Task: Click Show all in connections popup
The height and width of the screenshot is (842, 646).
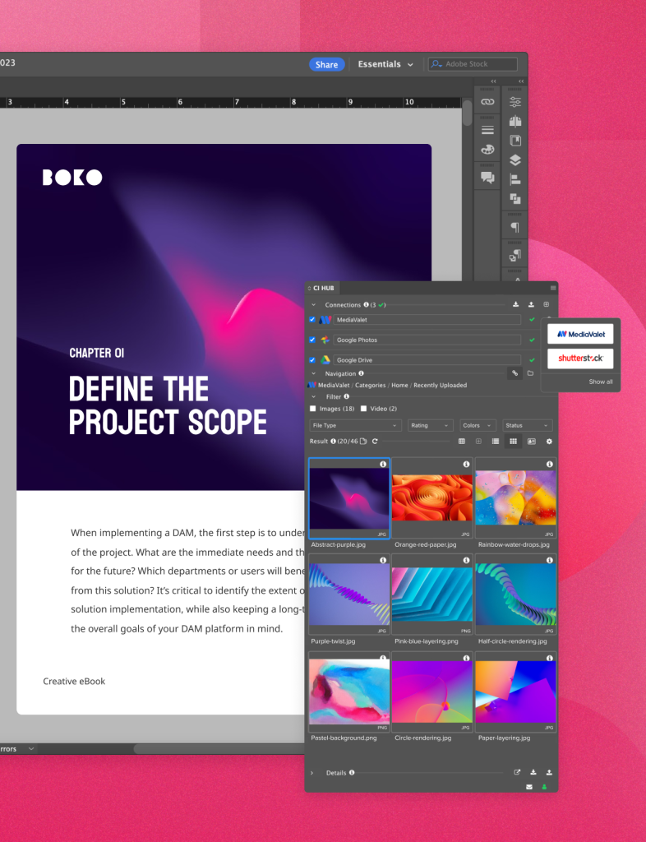Action: [x=601, y=382]
